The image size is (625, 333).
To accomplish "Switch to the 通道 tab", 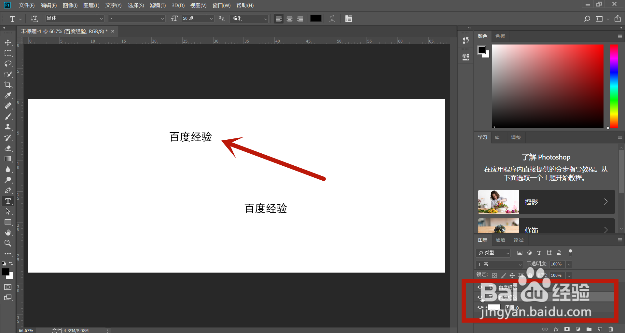I will click(x=500, y=240).
